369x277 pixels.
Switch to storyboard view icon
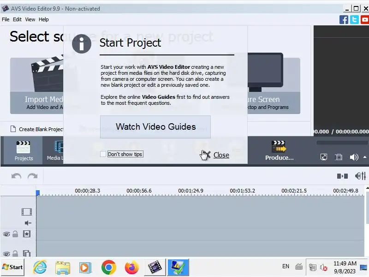coord(342,176)
